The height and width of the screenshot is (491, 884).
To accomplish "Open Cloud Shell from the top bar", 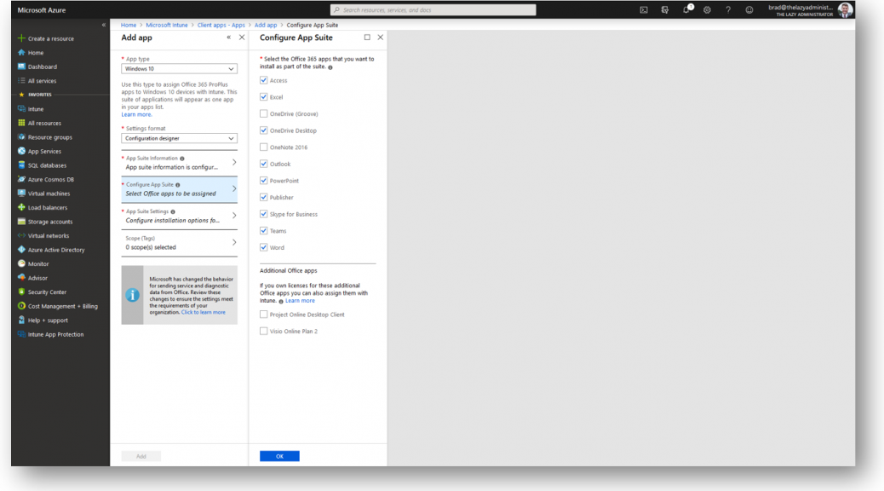I will (x=644, y=10).
